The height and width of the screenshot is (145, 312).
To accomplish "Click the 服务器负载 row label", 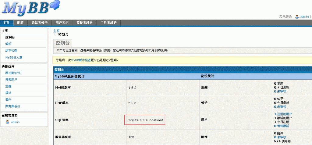I will point(63,137).
